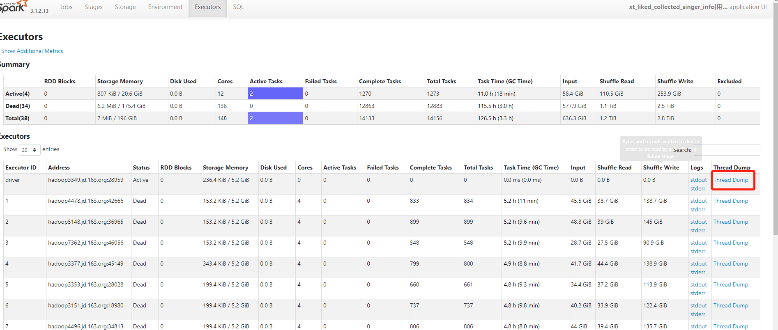Open the driver Thread Dump link
The image size is (778, 330).
point(731,180)
